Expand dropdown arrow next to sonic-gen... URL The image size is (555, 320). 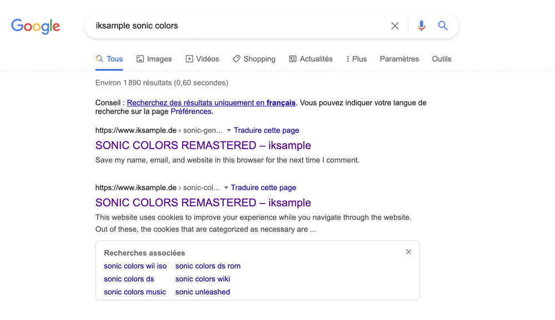(229, 130)
